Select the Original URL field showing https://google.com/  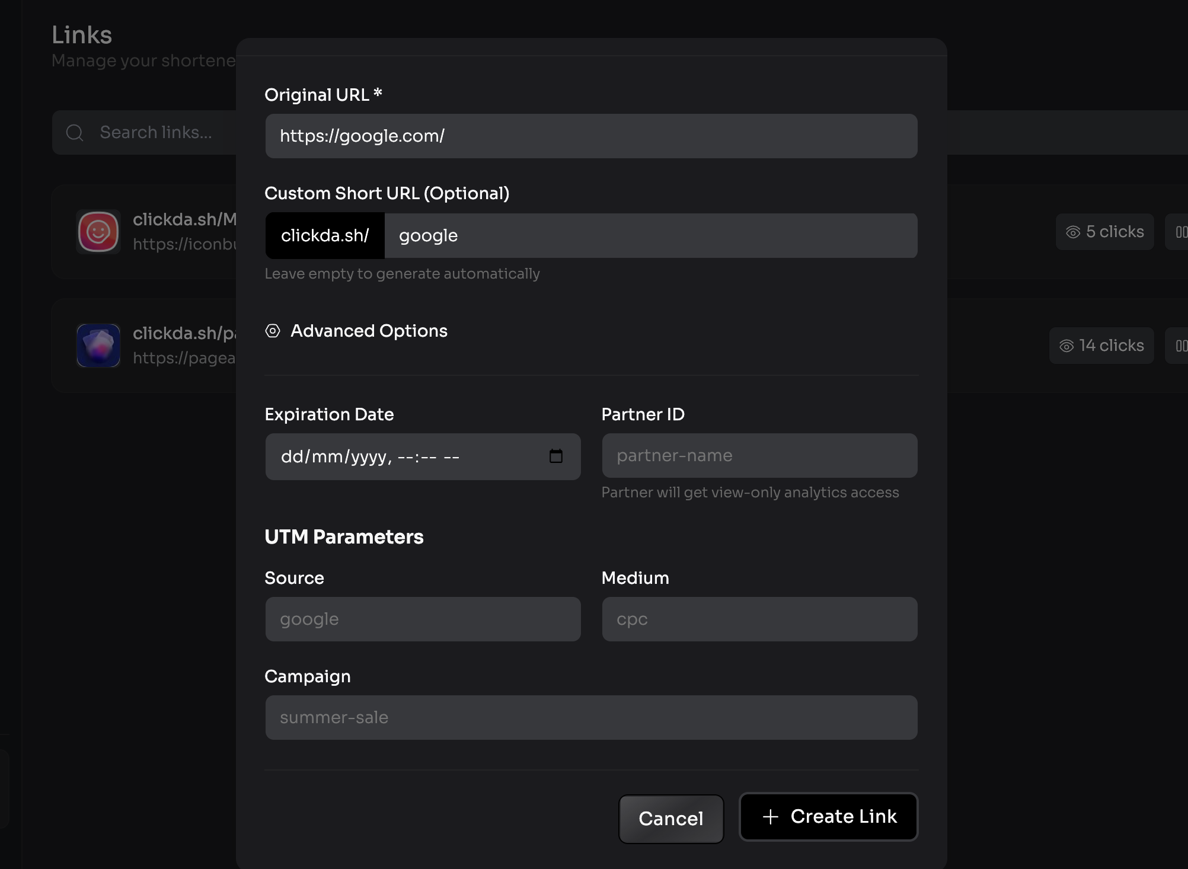[591, 136]
